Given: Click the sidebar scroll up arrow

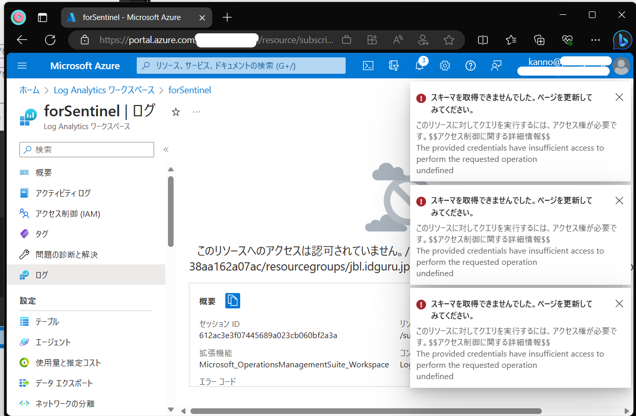Looking at the screenshot, I should pyautogui.click(x=171, y=169).
